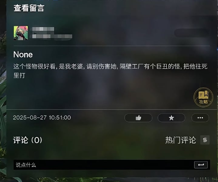Click the message body text about 怪物

110,71
